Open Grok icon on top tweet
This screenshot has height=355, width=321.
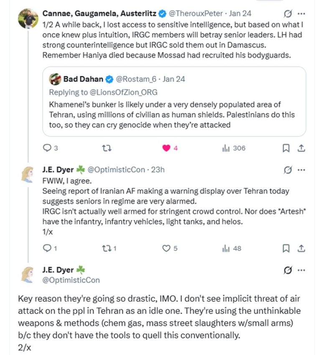click(288, 13)
